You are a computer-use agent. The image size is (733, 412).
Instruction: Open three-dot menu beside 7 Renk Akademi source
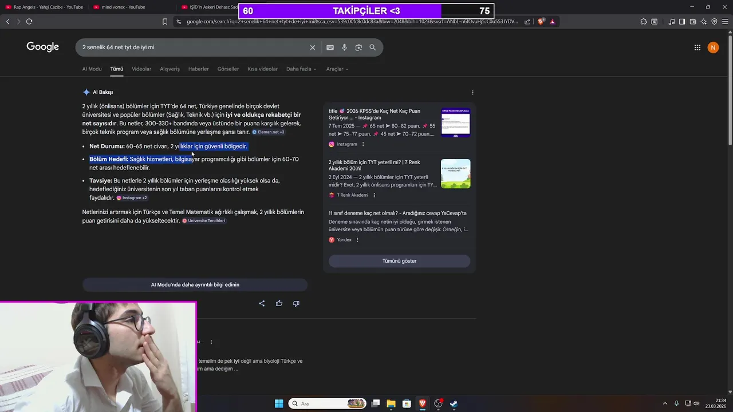(375, 195)
